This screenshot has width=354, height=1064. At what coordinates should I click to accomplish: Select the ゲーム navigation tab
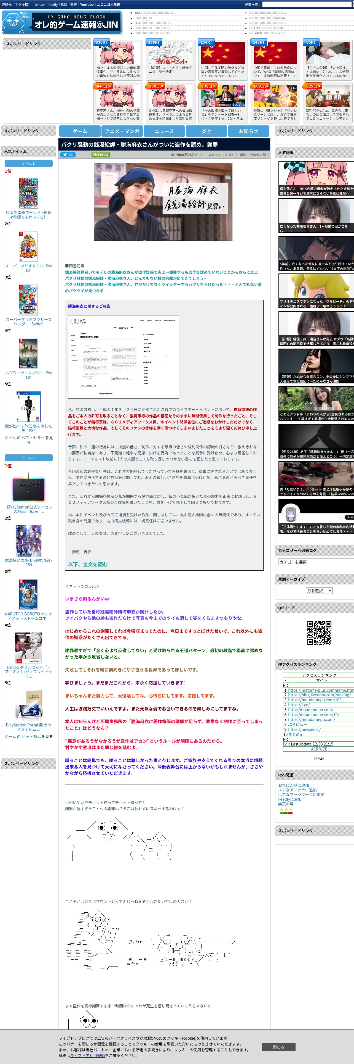[80, 131]
